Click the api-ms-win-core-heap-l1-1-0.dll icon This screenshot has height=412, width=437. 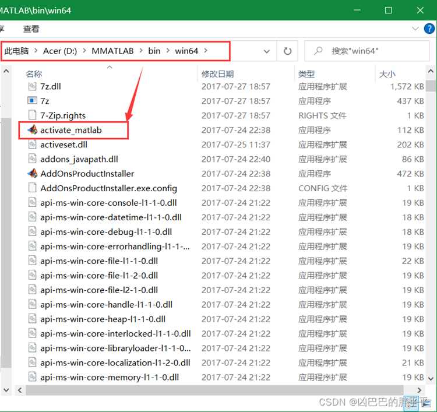(x=32, y=319)
